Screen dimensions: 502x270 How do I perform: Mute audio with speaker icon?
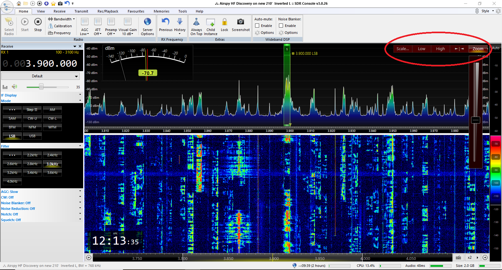[14, 87]
